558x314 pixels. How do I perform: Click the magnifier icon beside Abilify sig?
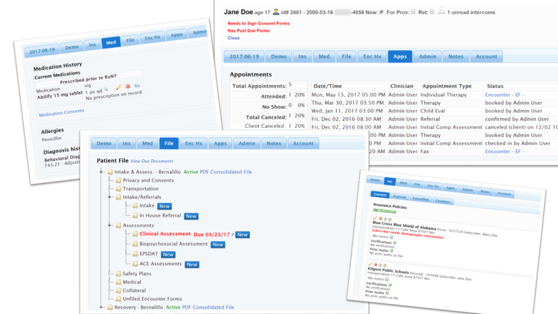pos(106,89)
